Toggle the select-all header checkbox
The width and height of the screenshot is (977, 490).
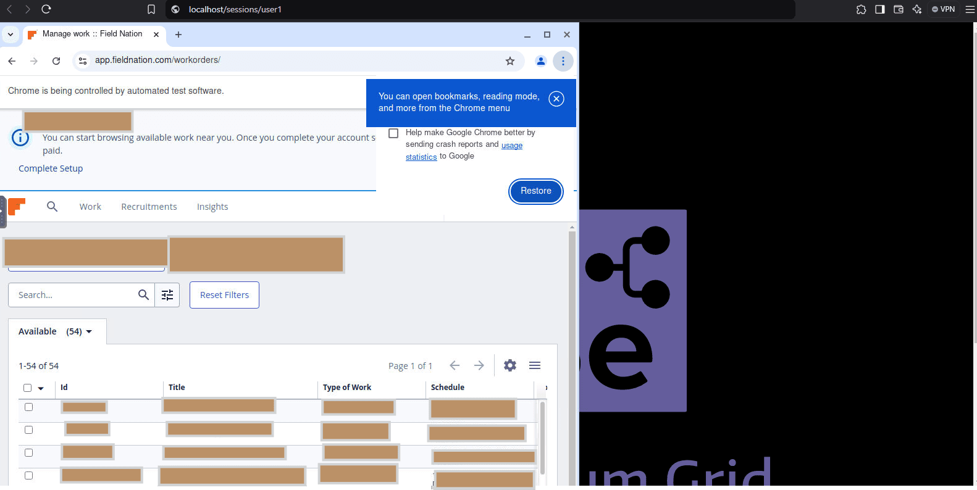click(x=27, y=388)
